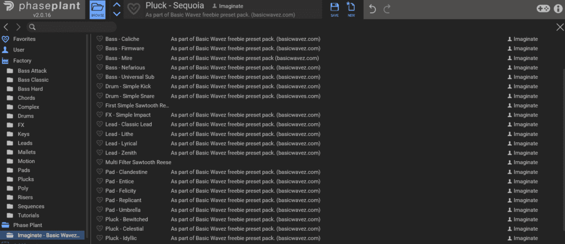Select the Imaginate - Basic Wavez folder
565x244 pixels.
click(42, 235)
